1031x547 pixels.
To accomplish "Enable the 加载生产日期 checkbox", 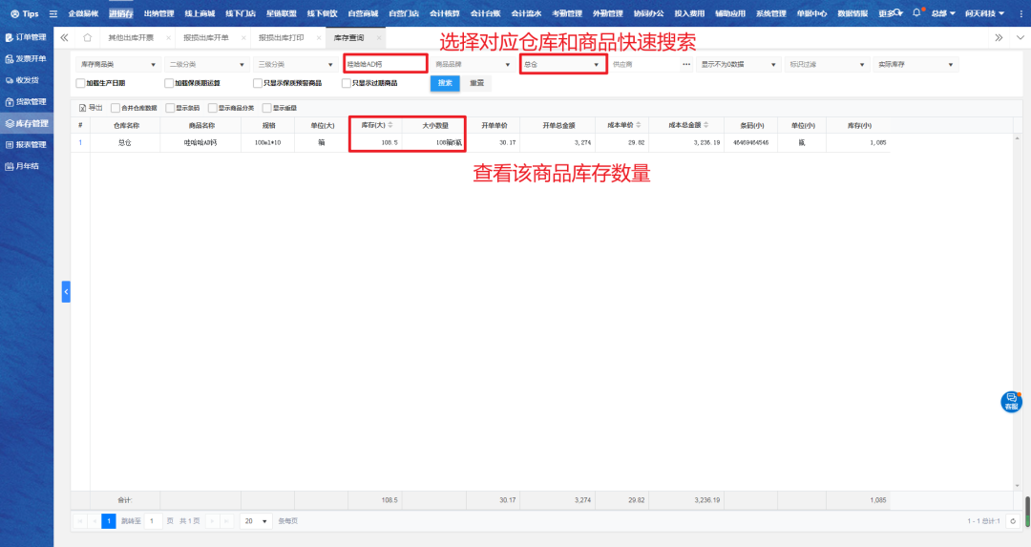I will (80, 83).
